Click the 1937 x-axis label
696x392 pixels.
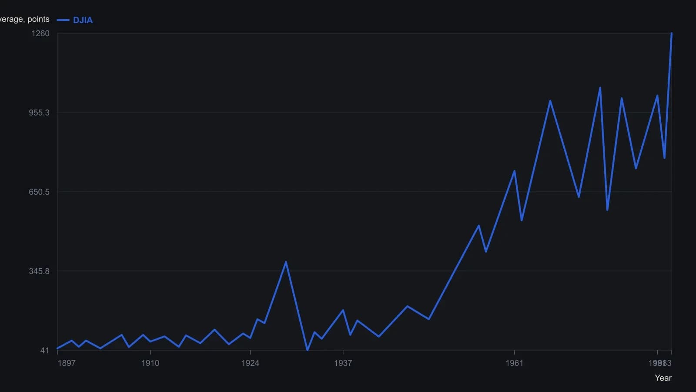[x=343, y=363]
